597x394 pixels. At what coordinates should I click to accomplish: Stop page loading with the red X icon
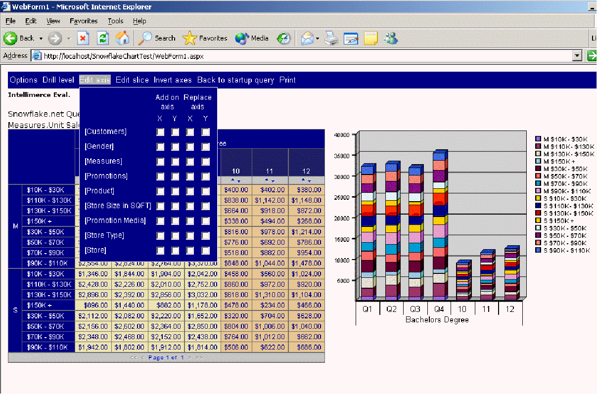pyautogui.click(x=83, y=38)
